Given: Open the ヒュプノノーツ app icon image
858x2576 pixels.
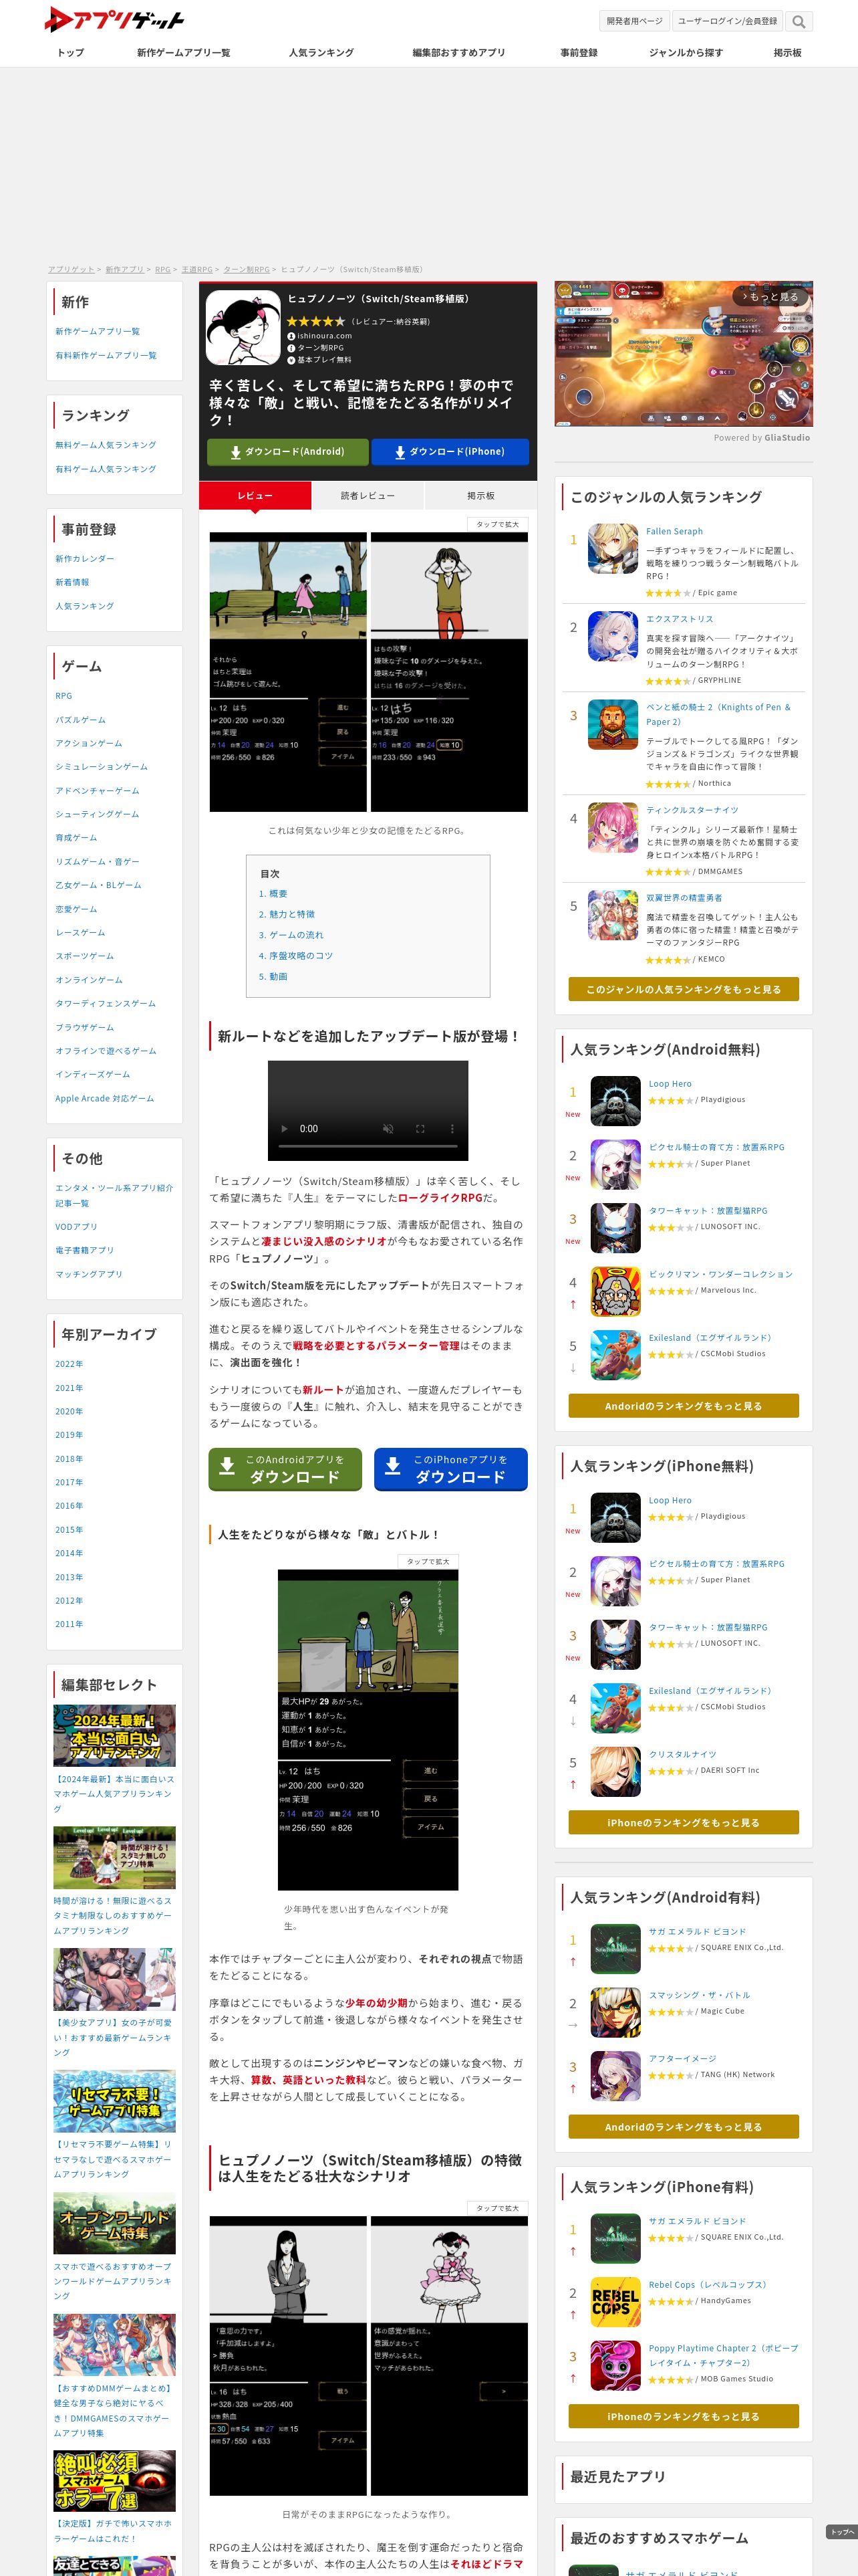Looking at the screenshot, I should tap(243, 328).
